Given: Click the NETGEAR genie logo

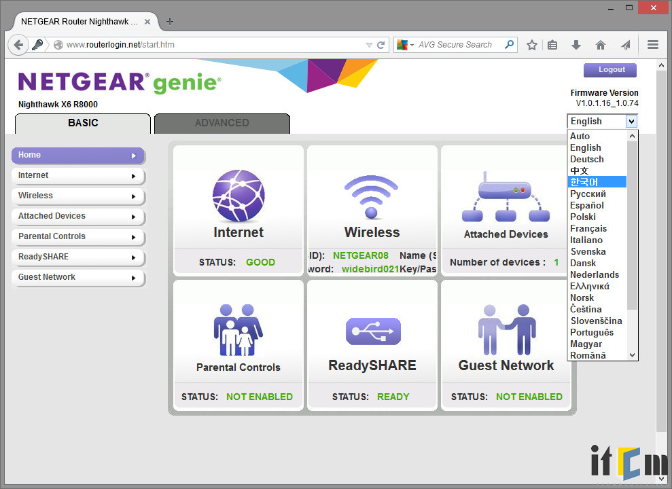Looking at the screenshot, I should pos(120,81).
